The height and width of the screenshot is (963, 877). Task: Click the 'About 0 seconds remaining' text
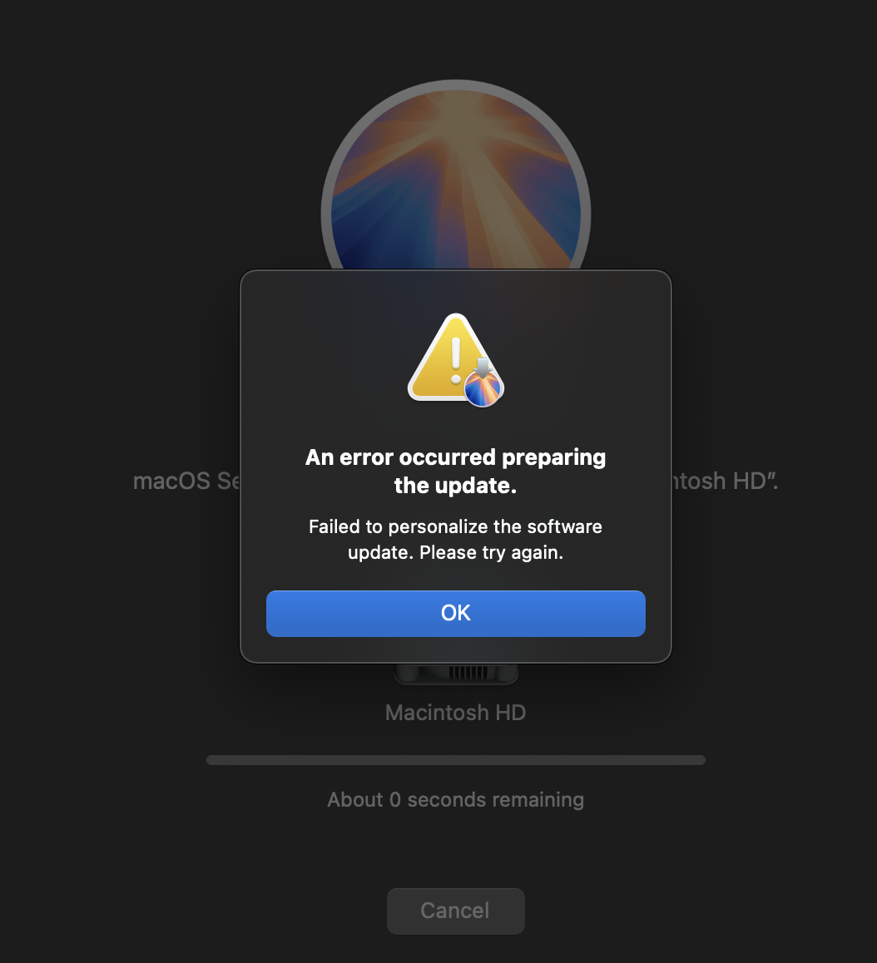point(455,800)
